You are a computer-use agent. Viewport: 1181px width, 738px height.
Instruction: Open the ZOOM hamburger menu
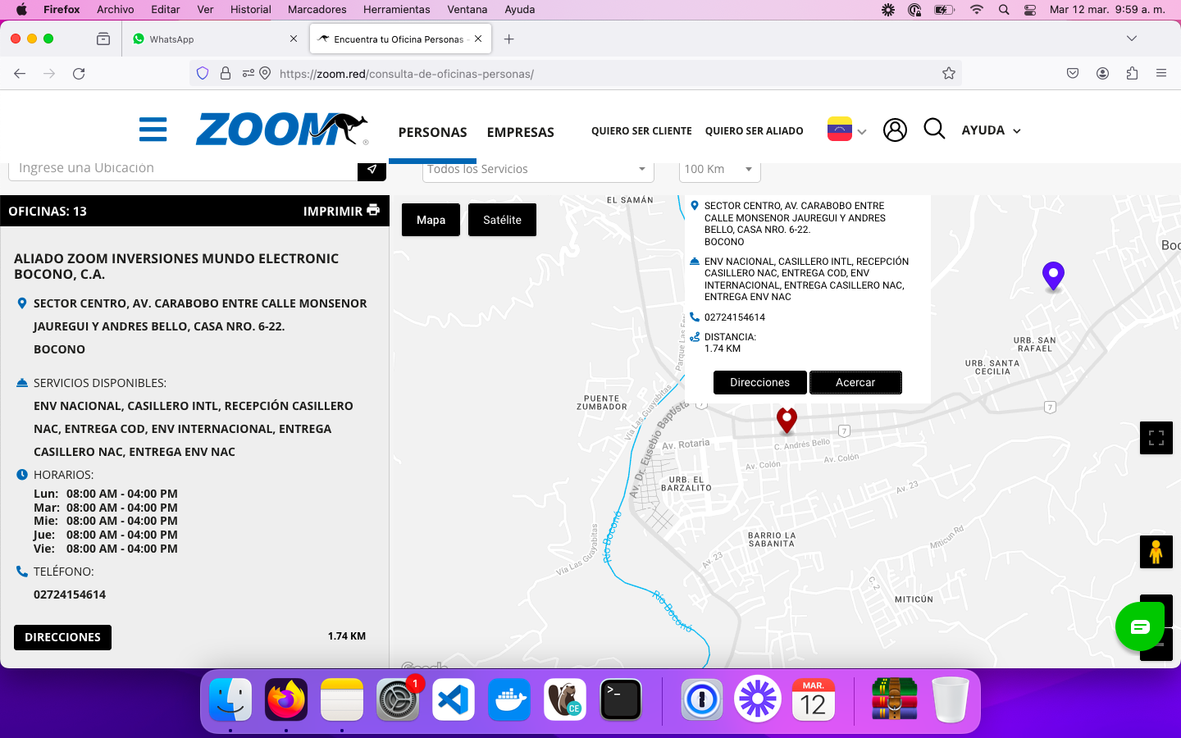[x=153, y=130]
